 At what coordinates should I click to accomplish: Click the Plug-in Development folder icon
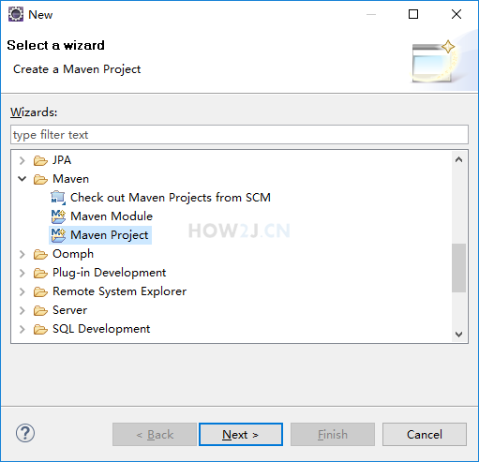40,273
